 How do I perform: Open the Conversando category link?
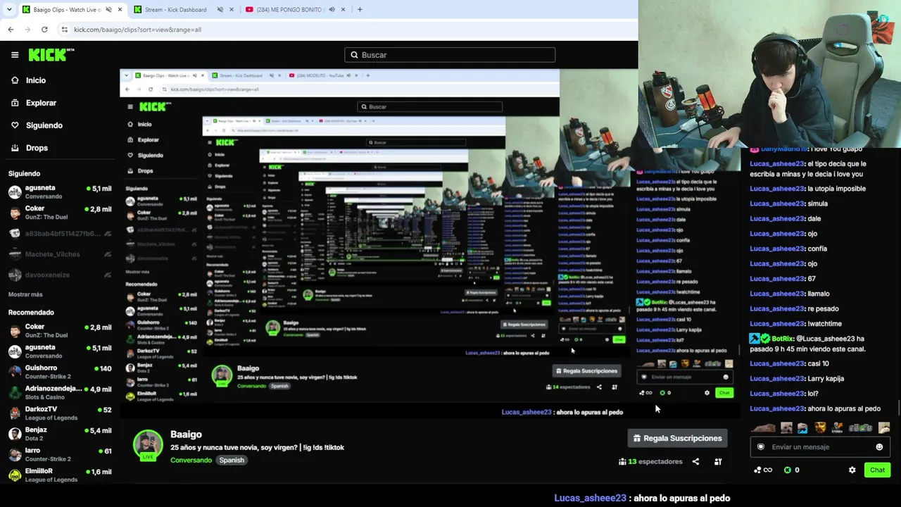click(x=191, y=461)
